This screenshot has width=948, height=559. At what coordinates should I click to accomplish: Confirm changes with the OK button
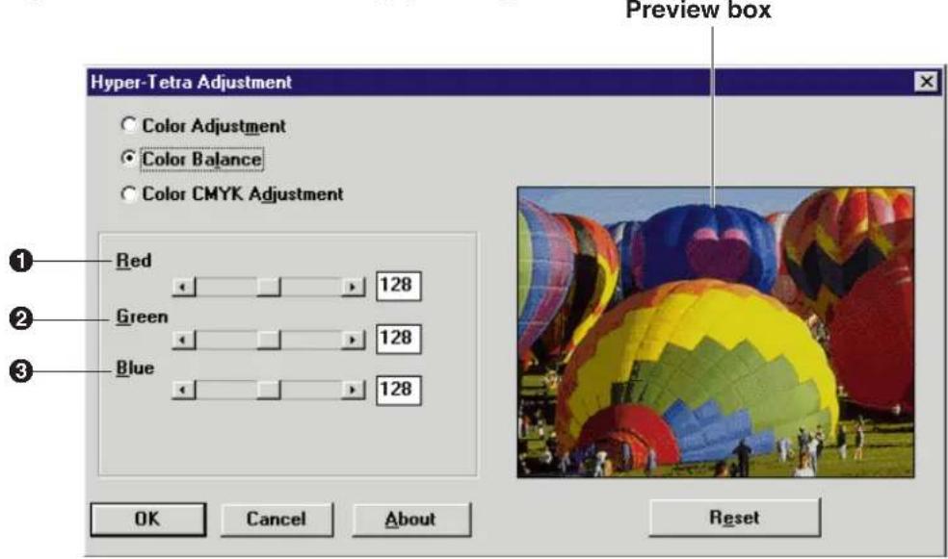coord(148,520)
